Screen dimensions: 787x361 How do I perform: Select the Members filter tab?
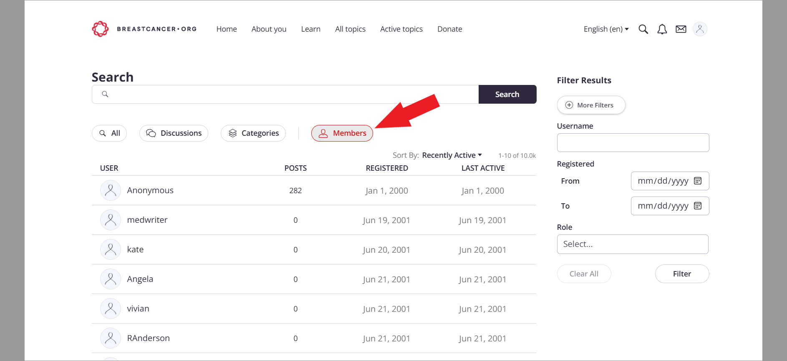(342, 133)
